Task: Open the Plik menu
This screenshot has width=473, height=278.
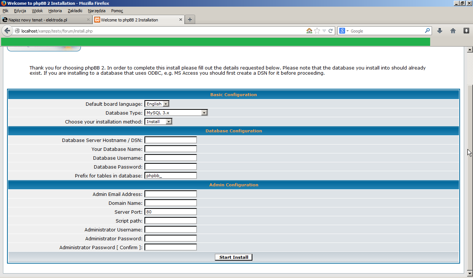Action: pos(6,11)
